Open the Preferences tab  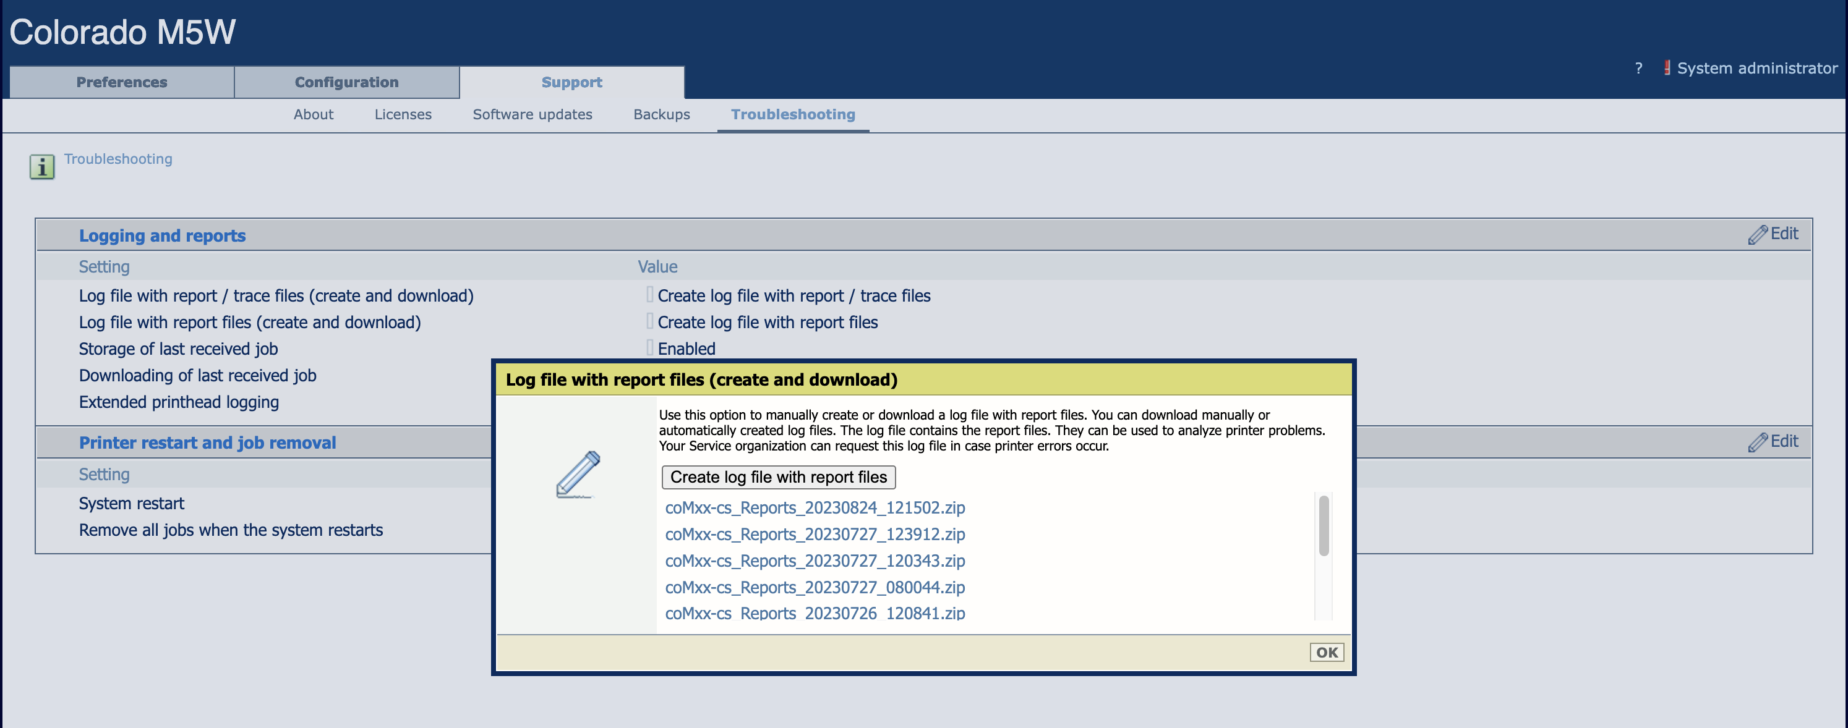click(122, 82)
